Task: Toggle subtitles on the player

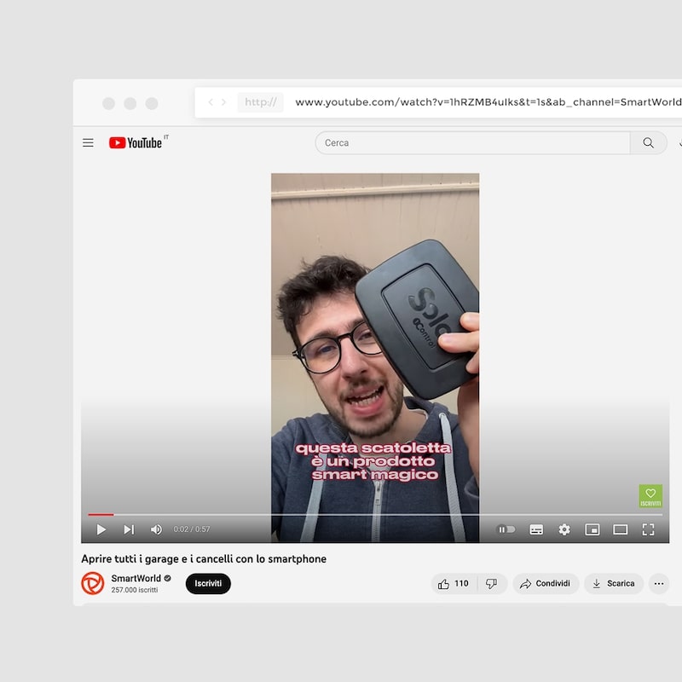Action: pos(536,529)
